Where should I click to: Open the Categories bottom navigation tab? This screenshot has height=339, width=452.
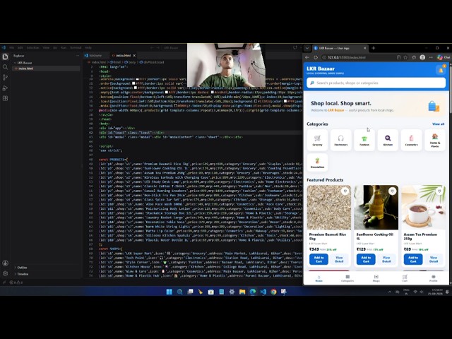(x=347, y=278)
